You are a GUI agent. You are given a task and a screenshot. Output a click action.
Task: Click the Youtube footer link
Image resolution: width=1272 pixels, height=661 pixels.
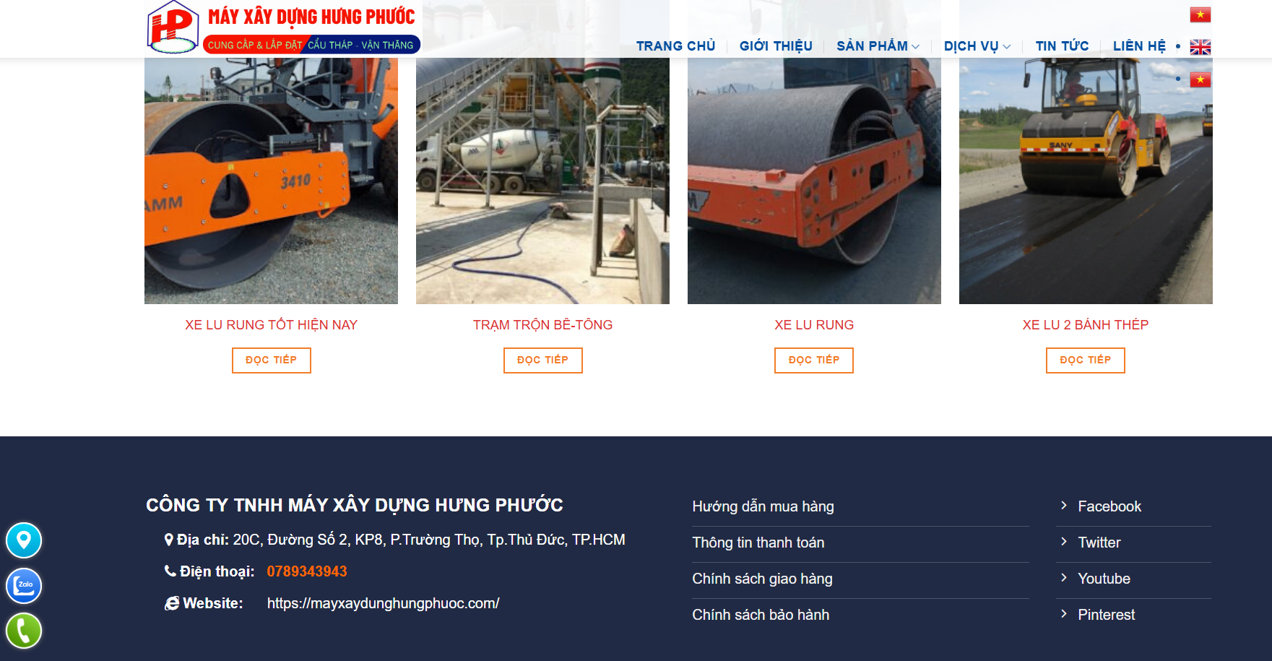(x=1104, y=579)
